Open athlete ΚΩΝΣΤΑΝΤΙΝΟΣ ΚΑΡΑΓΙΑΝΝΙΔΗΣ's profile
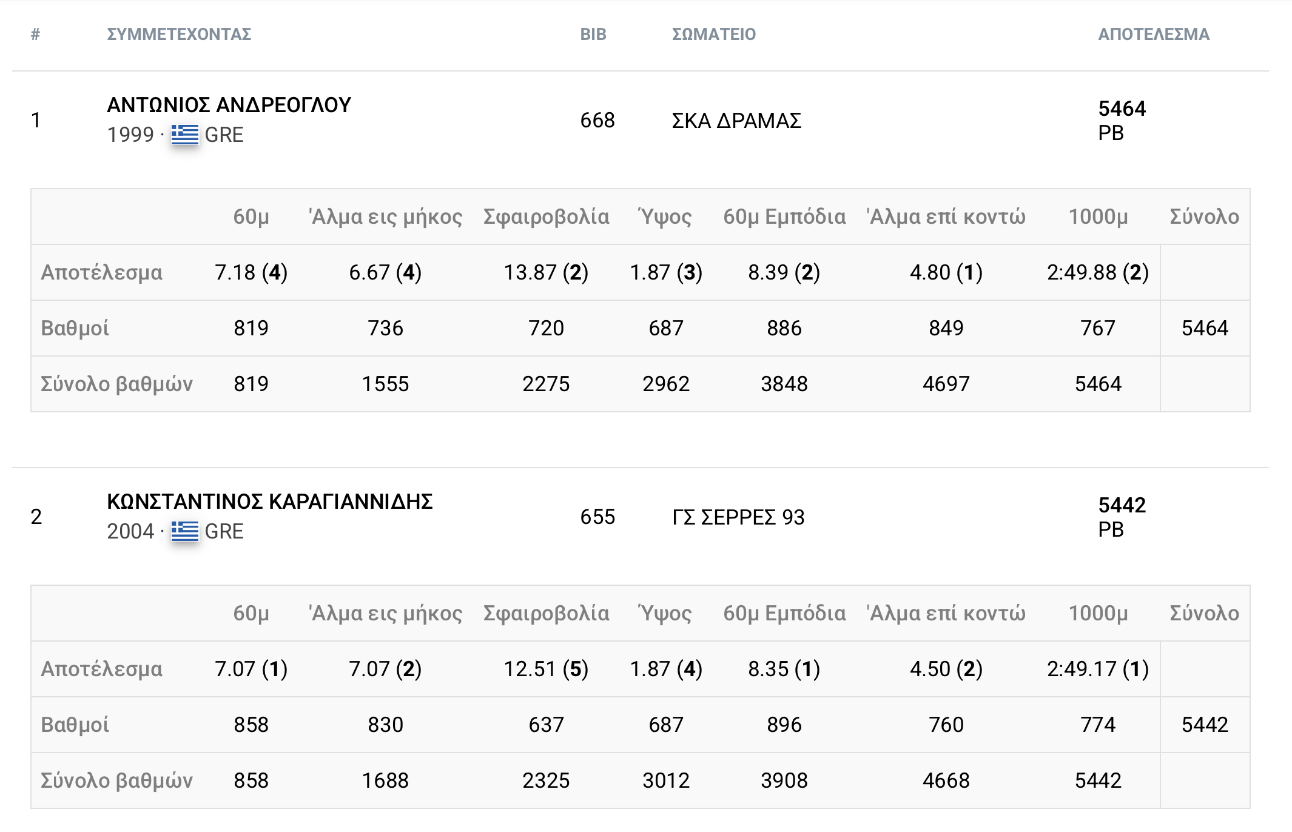Image resolution: width=1292 pixels, height=832 pixels. click(269, 502)
